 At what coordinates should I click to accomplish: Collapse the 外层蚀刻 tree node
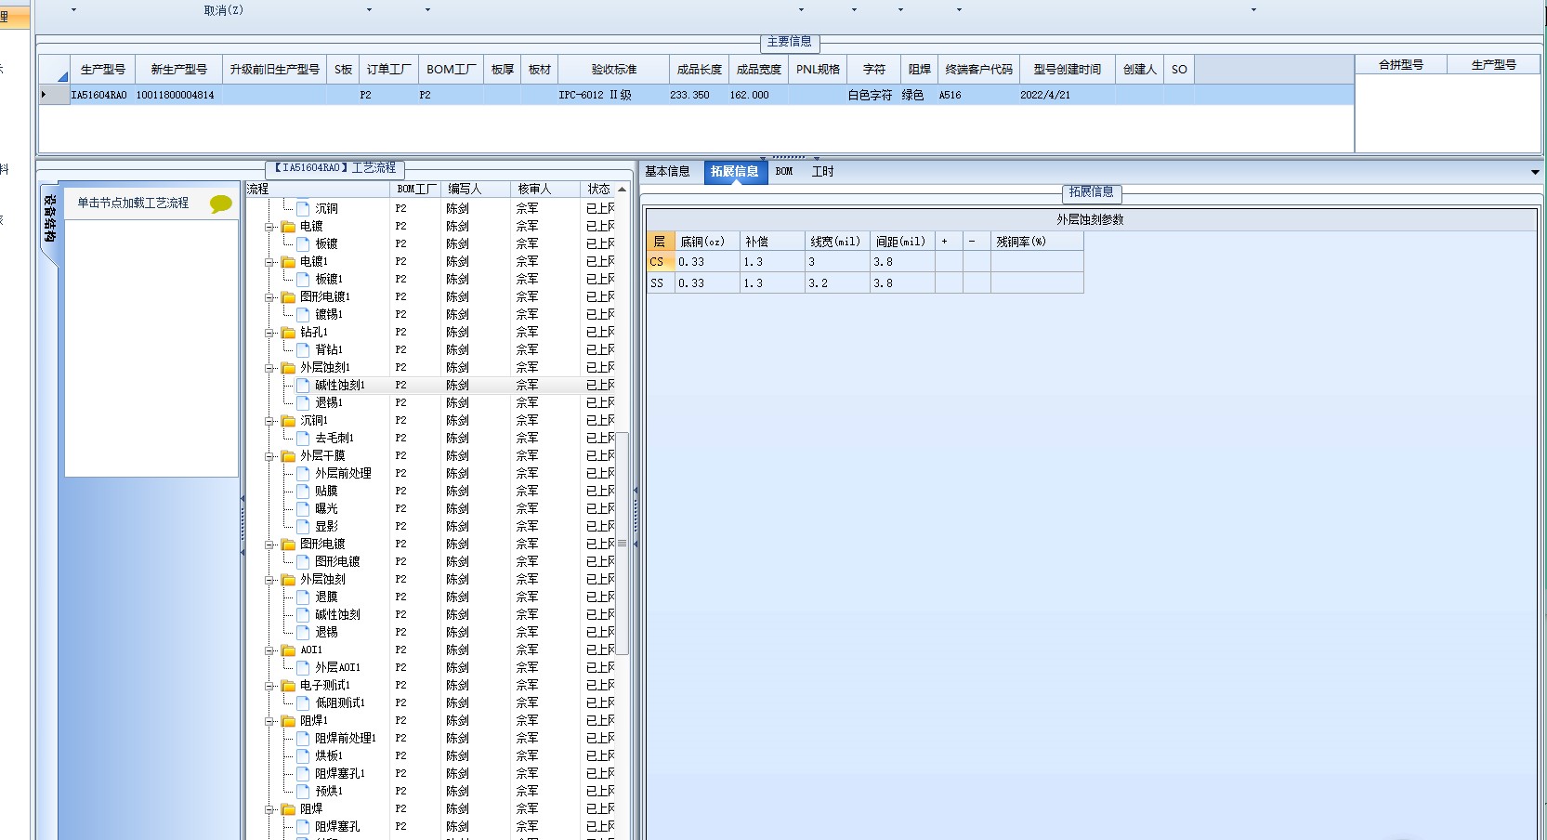click(269, 580)
